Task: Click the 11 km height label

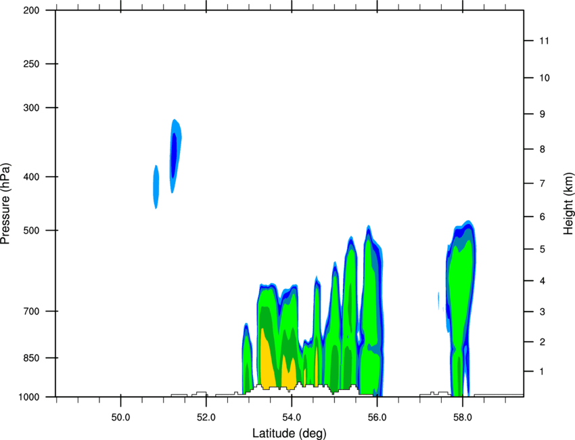Action: point(544,41)
